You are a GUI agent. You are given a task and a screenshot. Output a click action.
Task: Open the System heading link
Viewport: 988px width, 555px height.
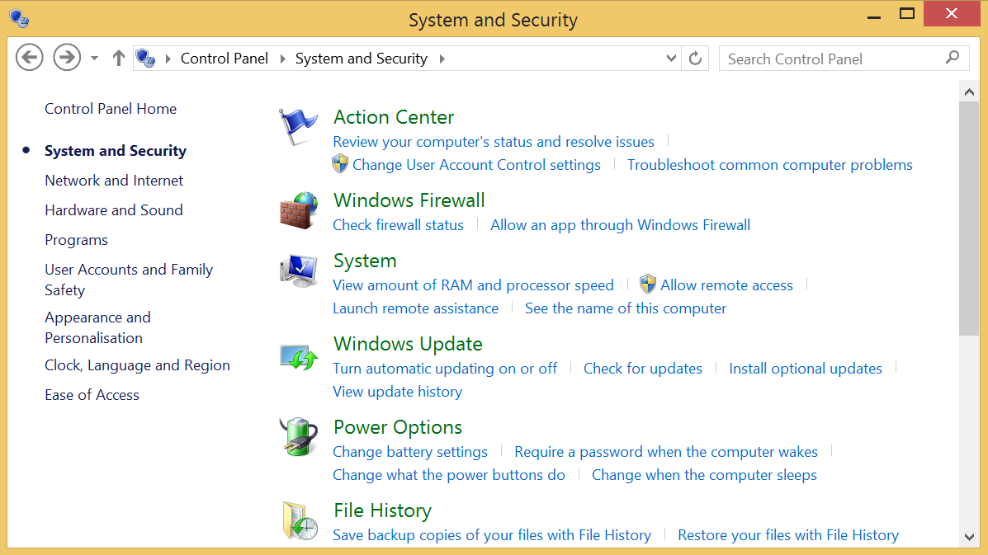[x=365, y=261]
